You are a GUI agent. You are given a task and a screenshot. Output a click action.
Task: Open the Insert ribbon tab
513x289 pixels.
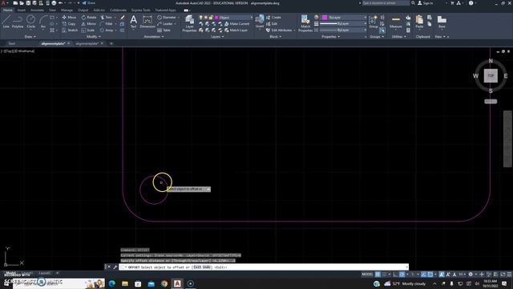pyautogui.click(x=22, y=10)
